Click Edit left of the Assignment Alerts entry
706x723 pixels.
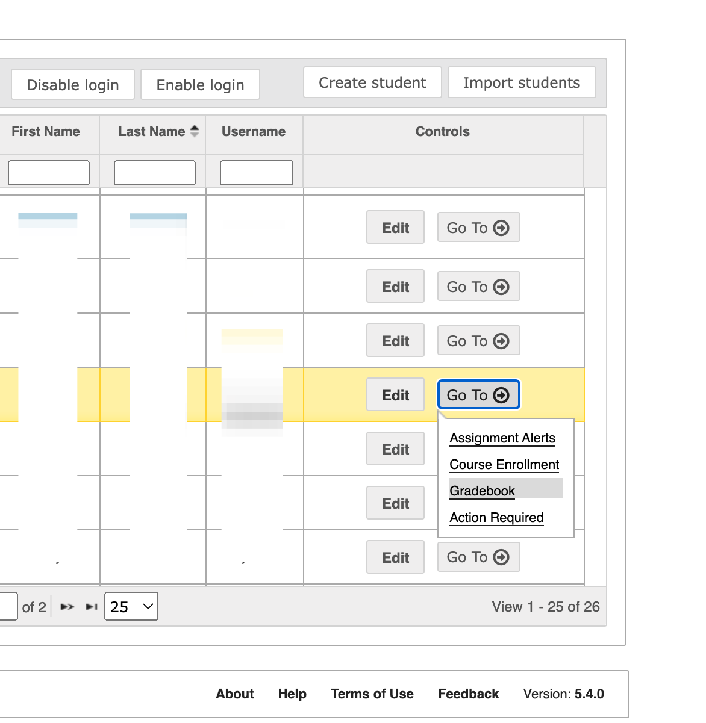pyautogui.click(x=395, y=449)
